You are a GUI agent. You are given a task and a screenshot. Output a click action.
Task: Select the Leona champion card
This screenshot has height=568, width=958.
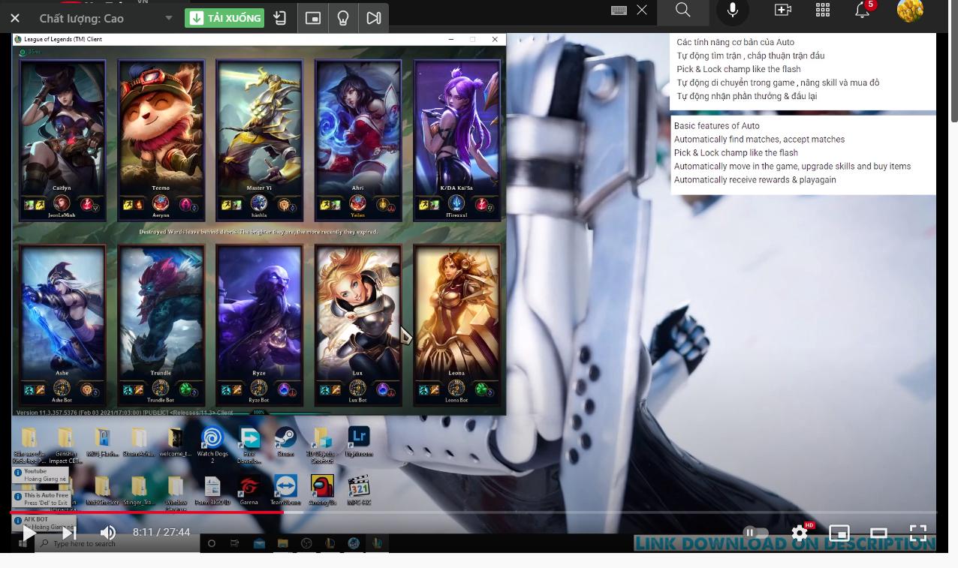coord(456,325)
